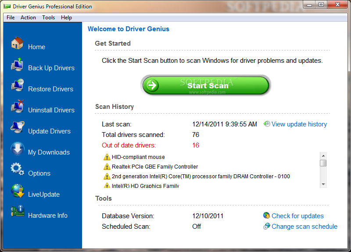The width and height of the screenshot is (351, 252).
Task: Minimize the Driver Genius window
Action: click(309, 4)
